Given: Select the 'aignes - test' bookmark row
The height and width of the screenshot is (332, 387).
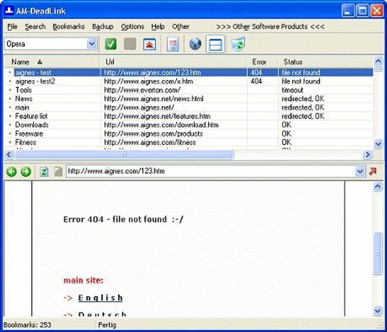Looking at the screenshot, I should [x=189, y=72].
